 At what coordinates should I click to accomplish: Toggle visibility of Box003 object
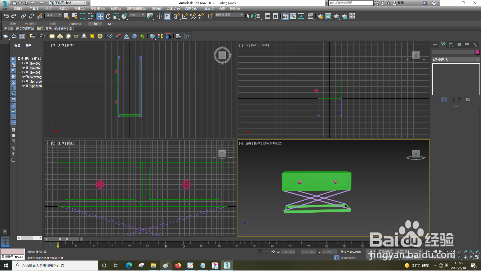(23, 72)
